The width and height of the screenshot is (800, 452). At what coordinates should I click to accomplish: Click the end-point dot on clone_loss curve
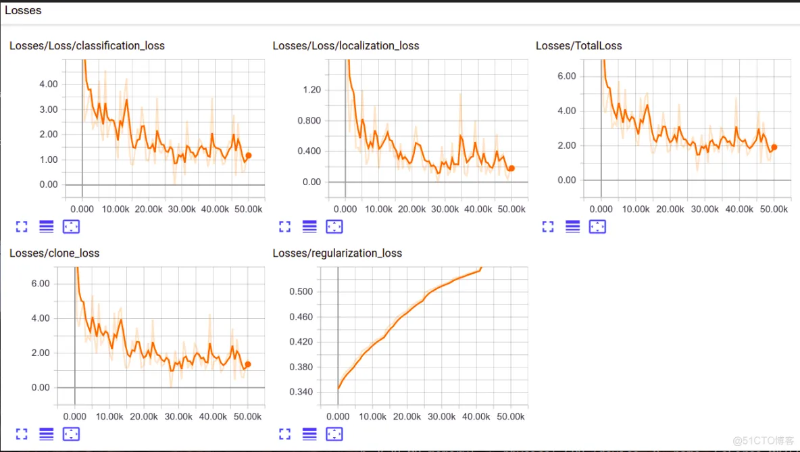[248, 364]
